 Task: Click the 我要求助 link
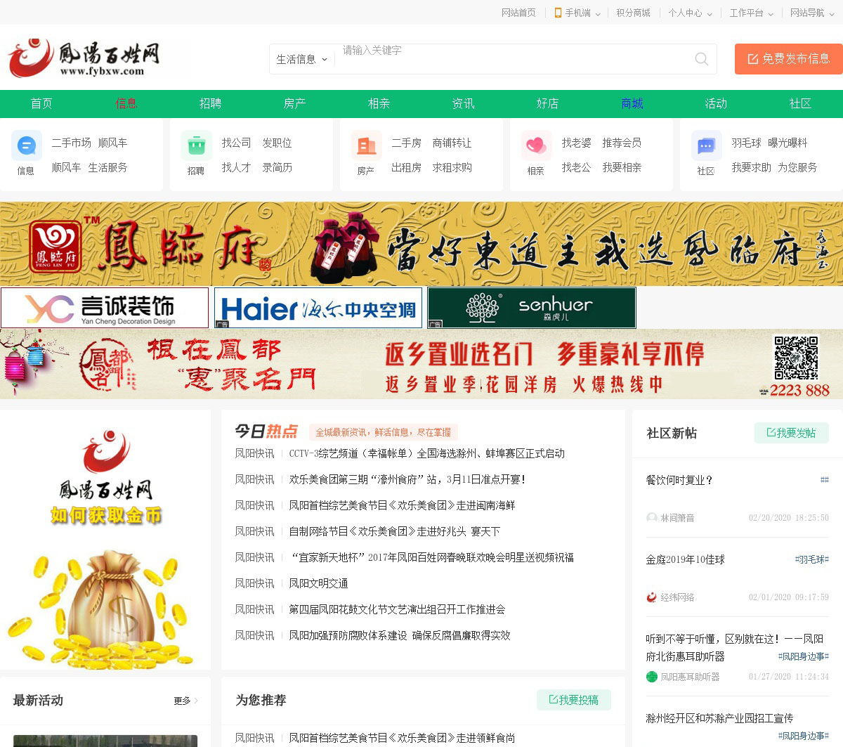(x=751, y=167)
